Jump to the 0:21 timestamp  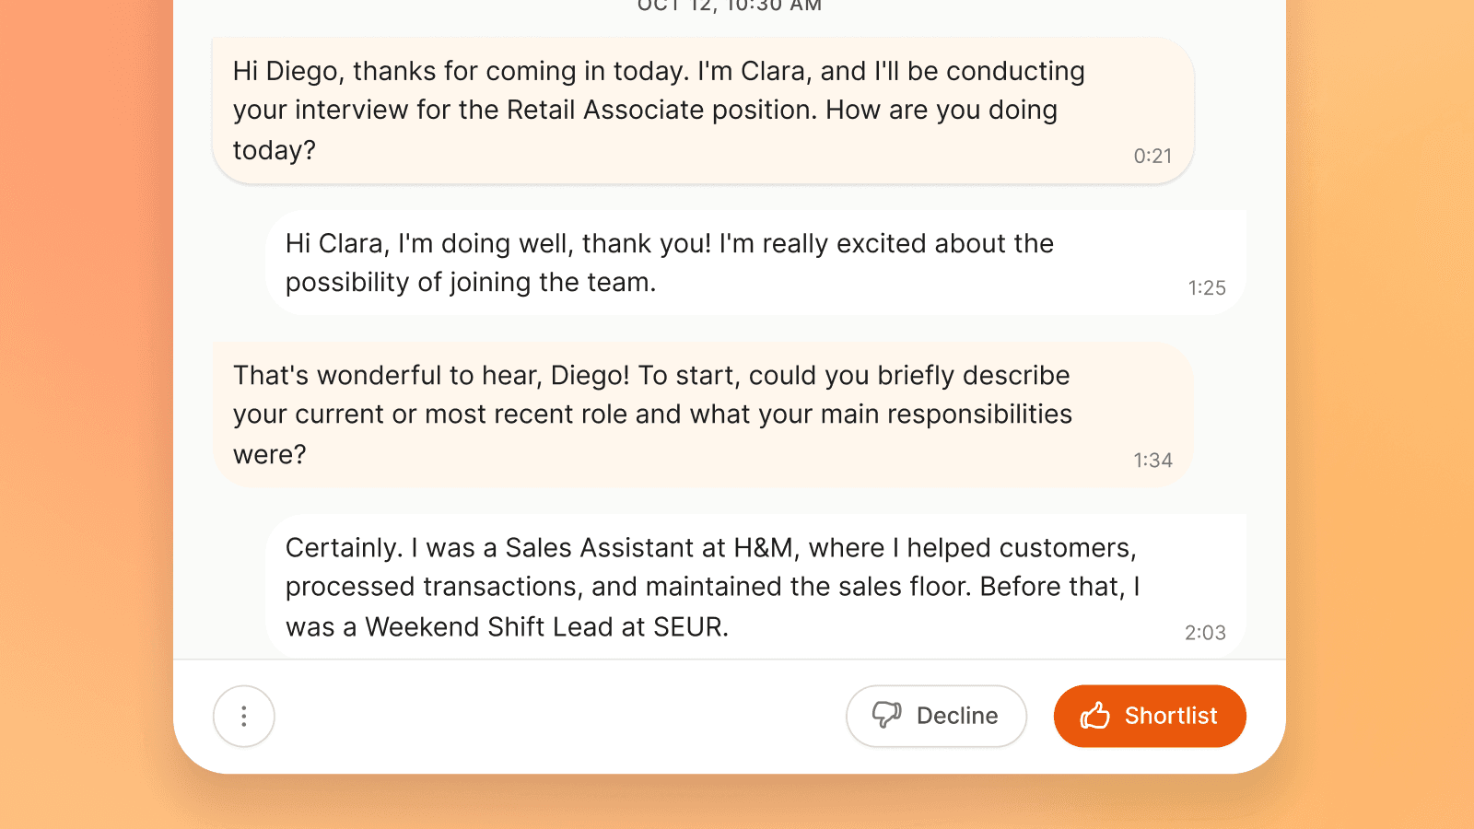tap(1152, 157)
